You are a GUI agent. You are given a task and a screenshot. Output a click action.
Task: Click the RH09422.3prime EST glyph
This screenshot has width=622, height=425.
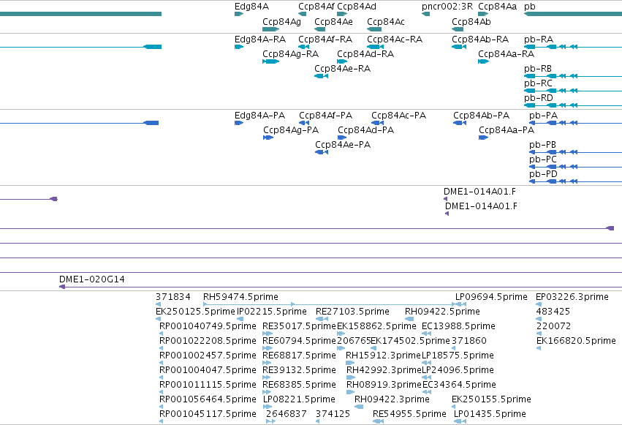click(359, 407)
